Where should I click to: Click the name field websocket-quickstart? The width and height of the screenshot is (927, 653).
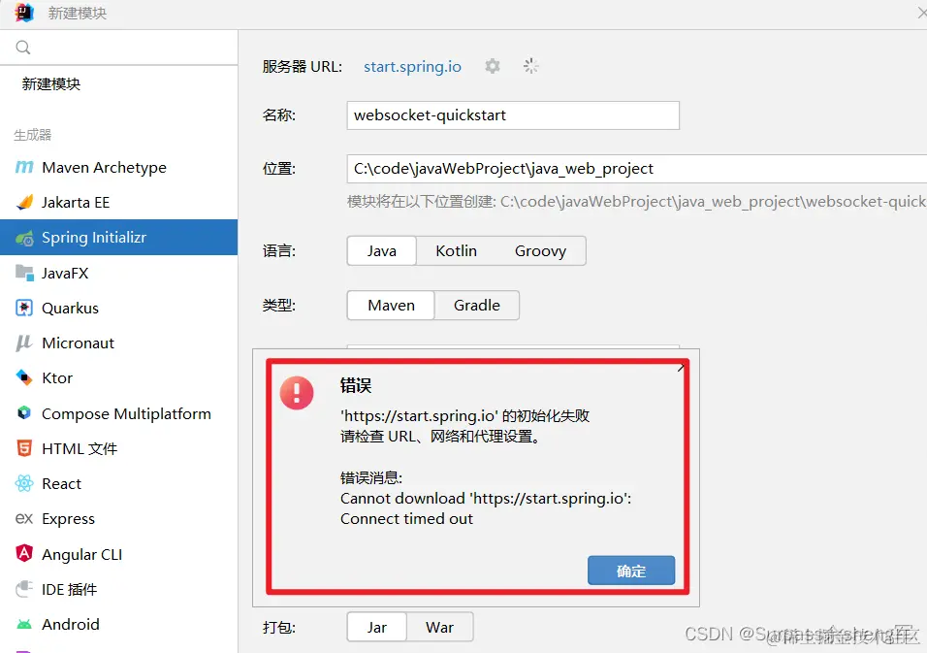[x=513, y=115]
